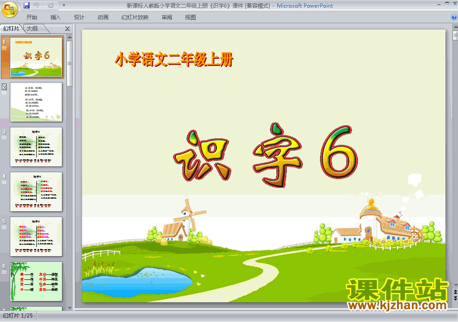The height and width of the screenshot is (322, 458).
Task: Close the PowerPoint window
Action: 455,4
